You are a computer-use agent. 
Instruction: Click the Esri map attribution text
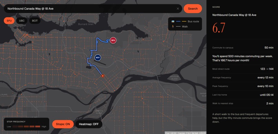[x=186, y=133]
